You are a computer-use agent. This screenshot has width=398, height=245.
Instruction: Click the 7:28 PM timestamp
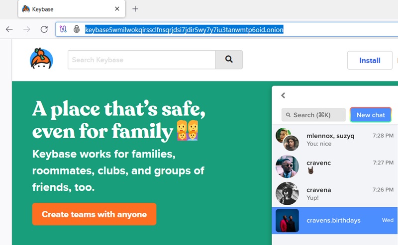pos(383,136)
